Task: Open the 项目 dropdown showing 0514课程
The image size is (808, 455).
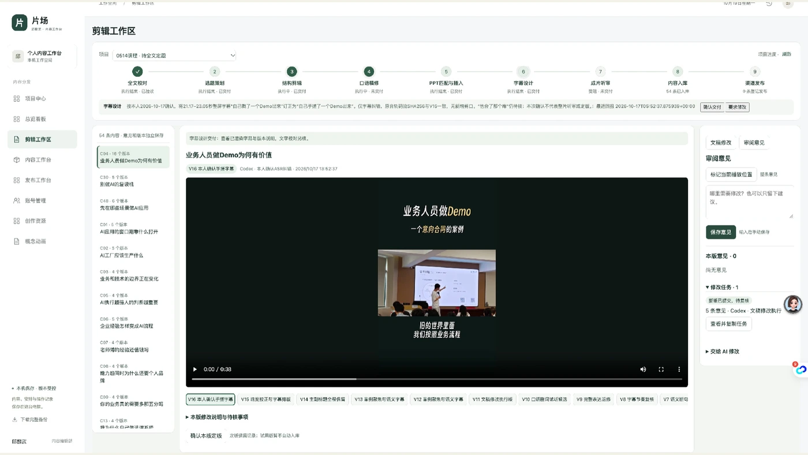Action: (174, 55)
